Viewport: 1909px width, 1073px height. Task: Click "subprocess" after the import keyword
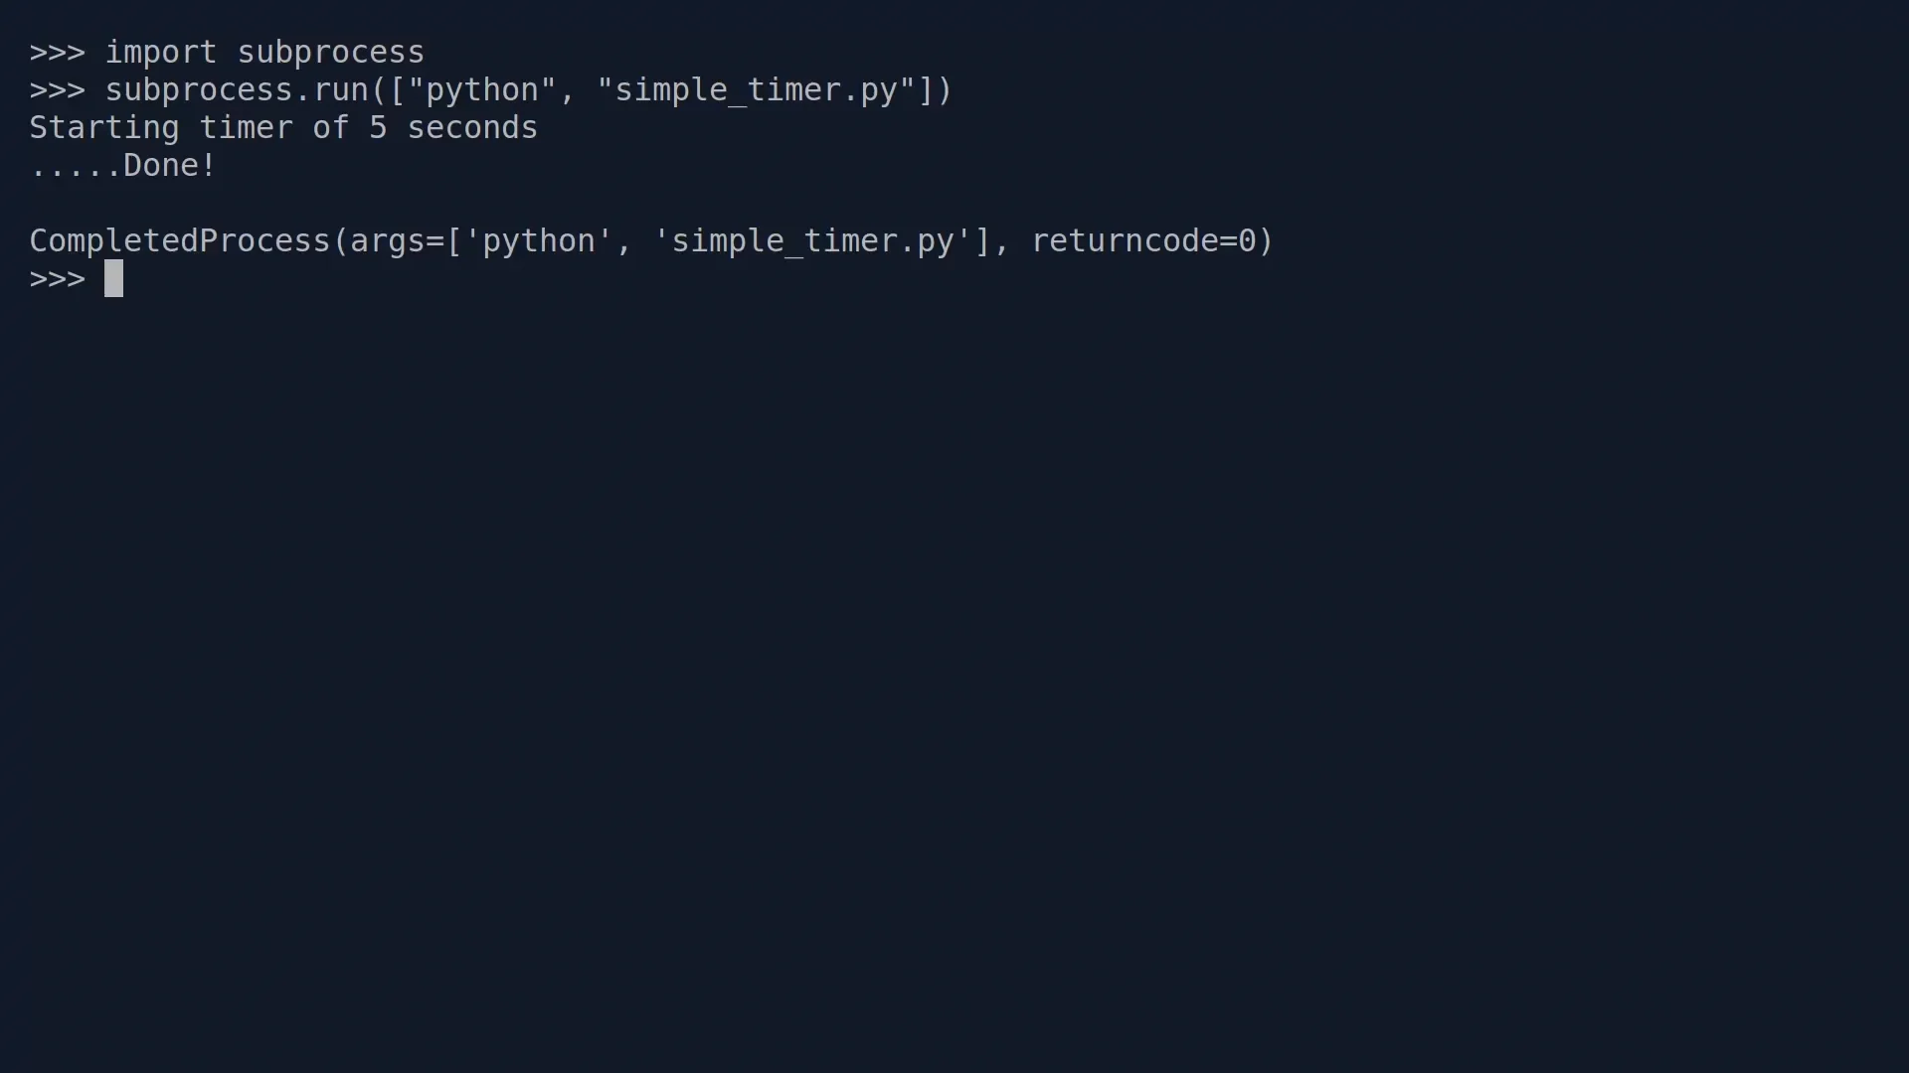331,53
